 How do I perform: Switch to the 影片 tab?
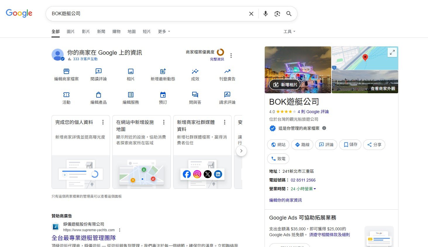pyautogui.click(x=86, y=32)
